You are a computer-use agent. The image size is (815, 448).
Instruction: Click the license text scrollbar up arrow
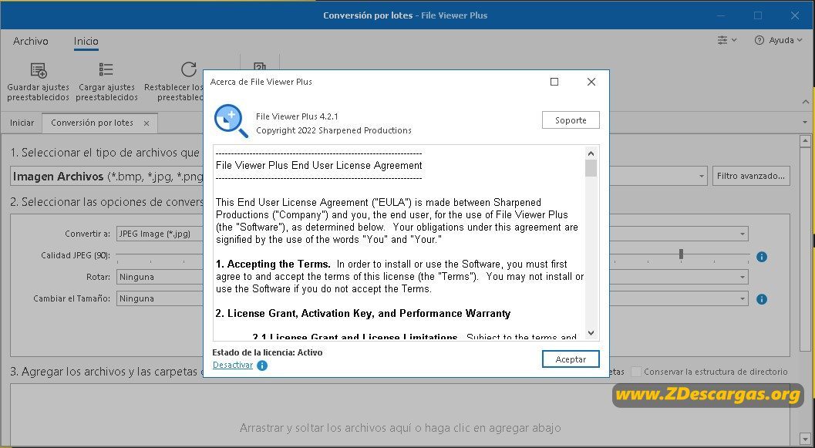coord(591,153)
